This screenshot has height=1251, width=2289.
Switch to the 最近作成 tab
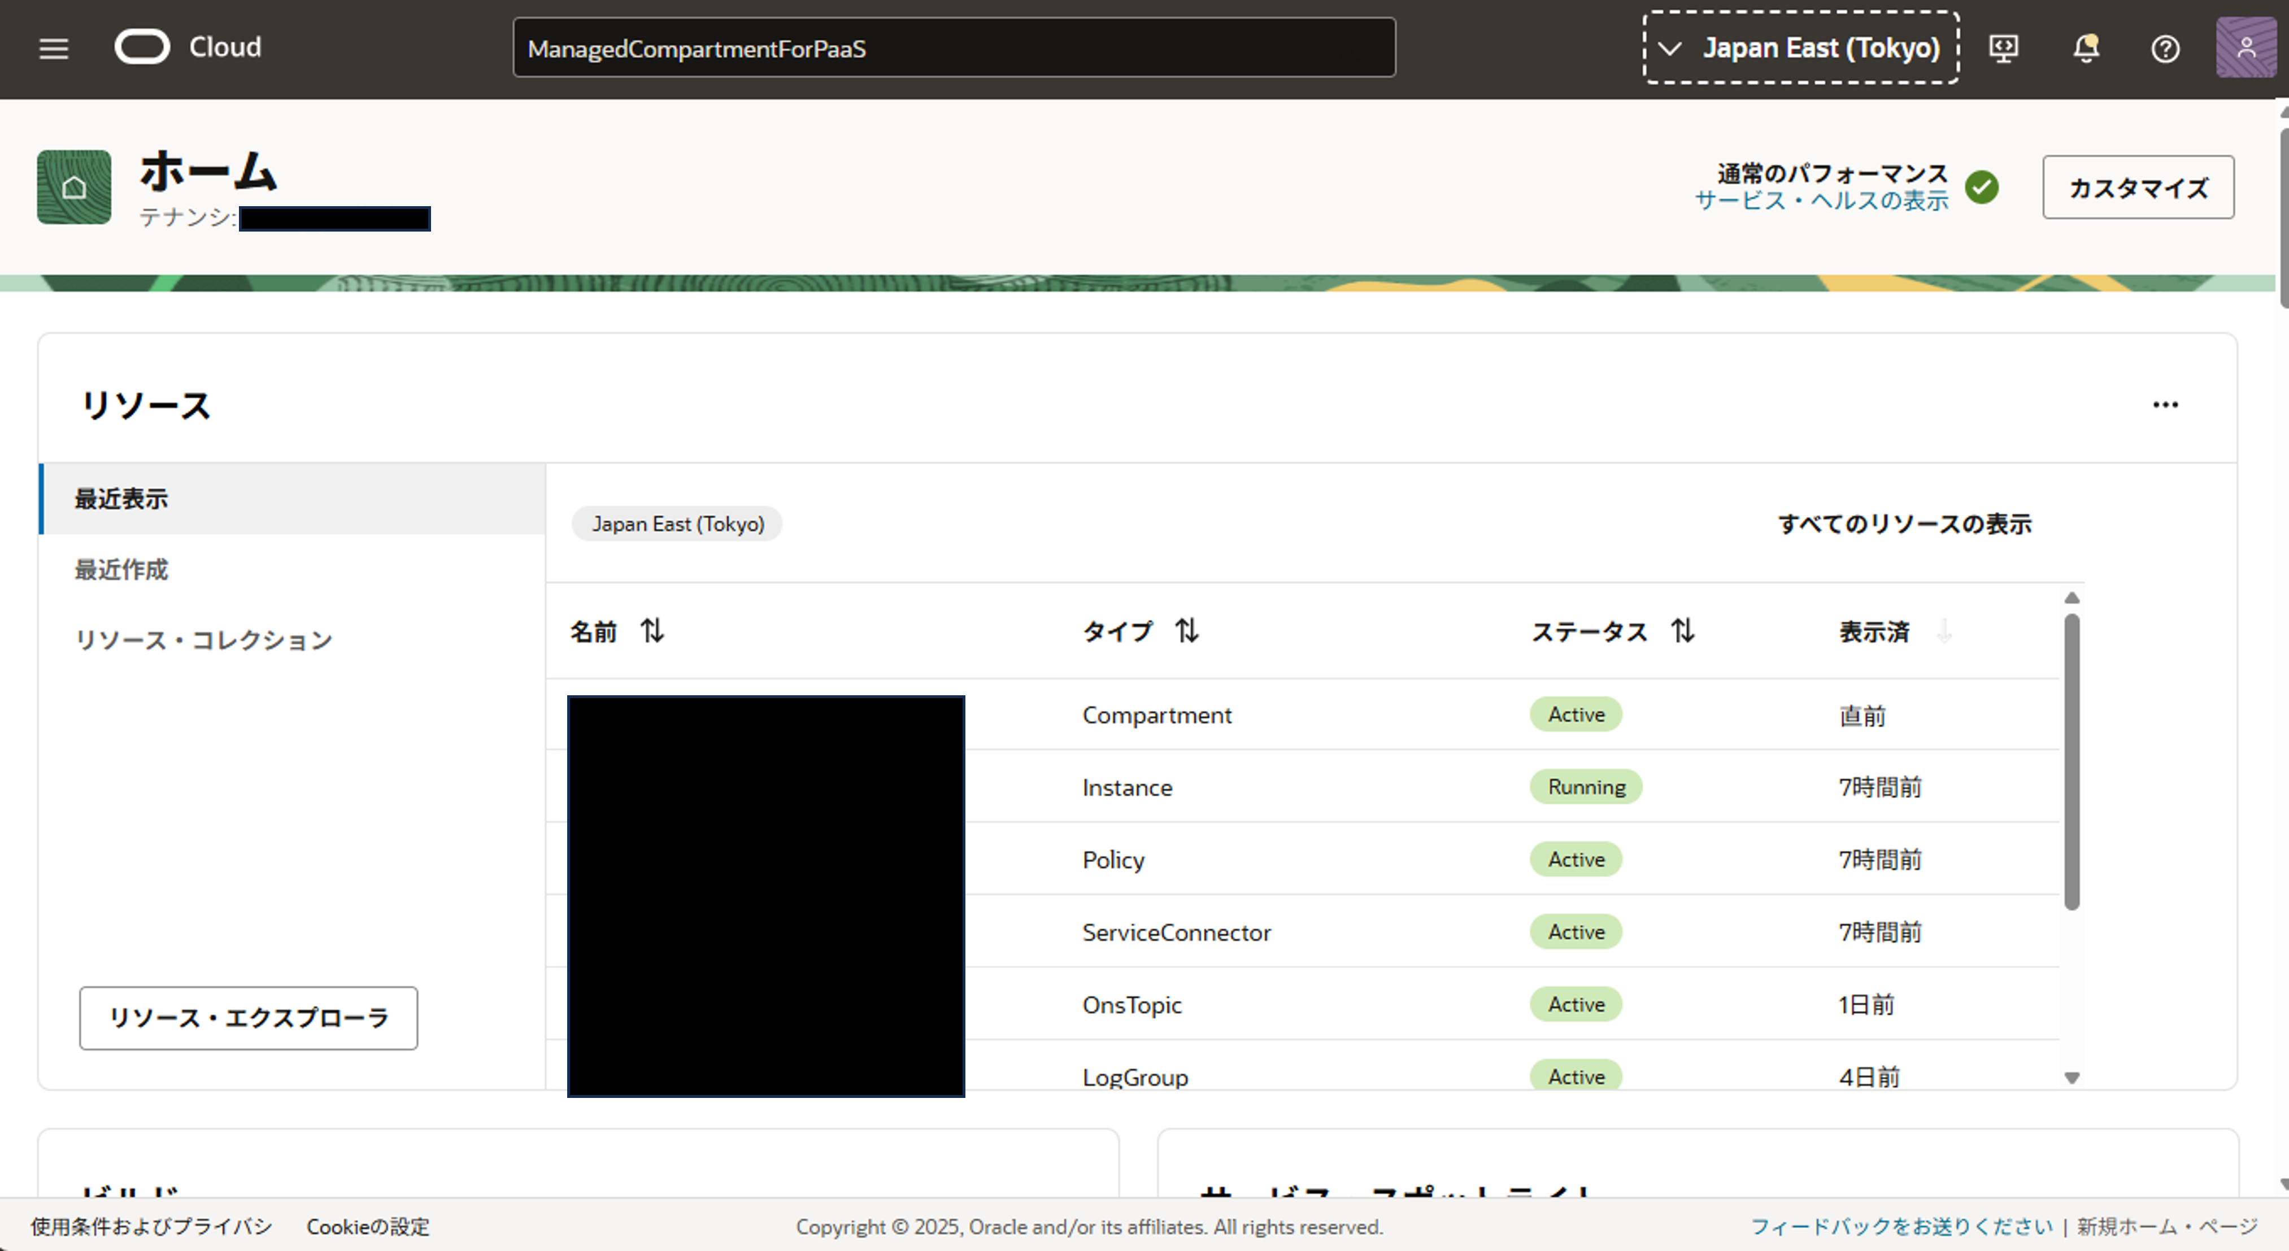coord(121,569)
